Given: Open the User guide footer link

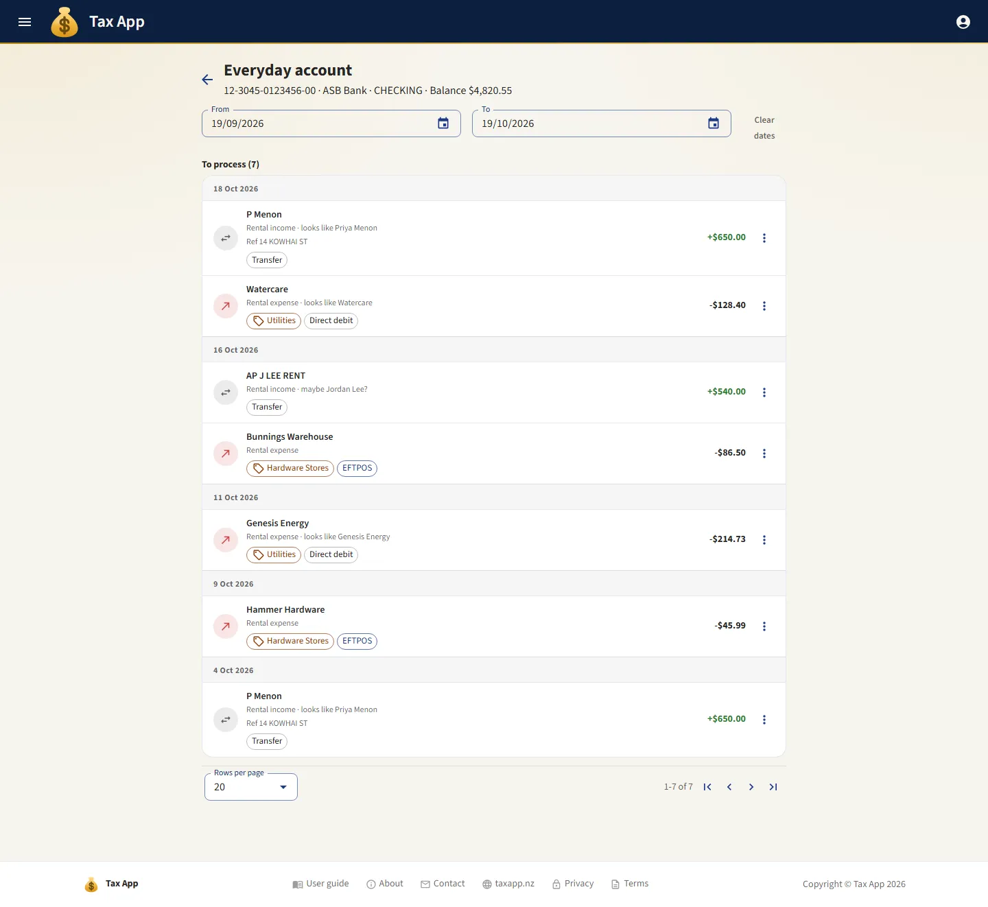Looking at the screenshot, I should 320,884.
